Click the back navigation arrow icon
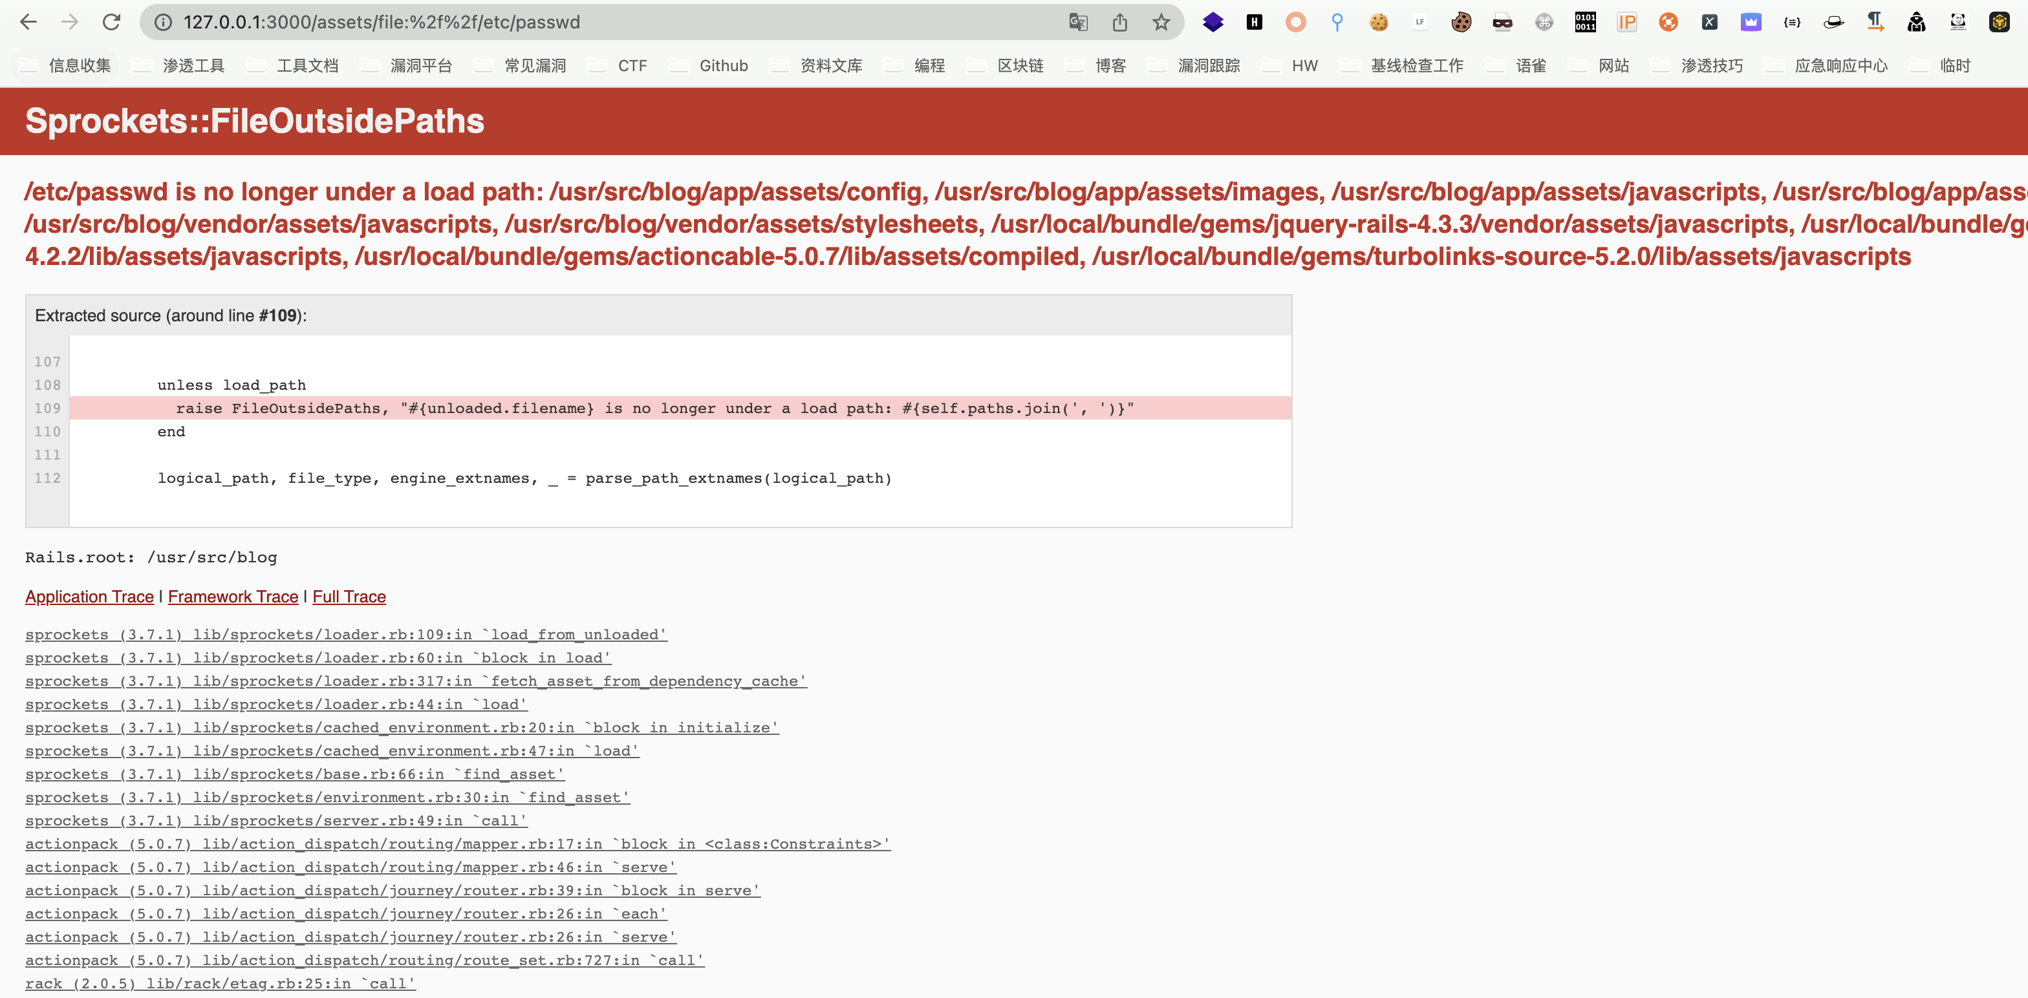This screenshot has height=998, width=2028. (x=27, y=22)
